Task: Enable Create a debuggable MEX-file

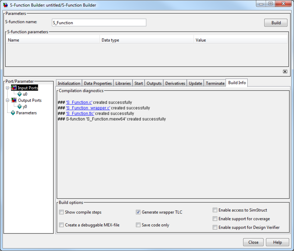Action: coord(61,225)
